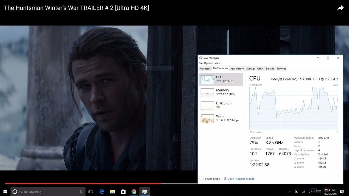Click the 79% utilization value
The image size is (349, 196).
pos(254,142)
